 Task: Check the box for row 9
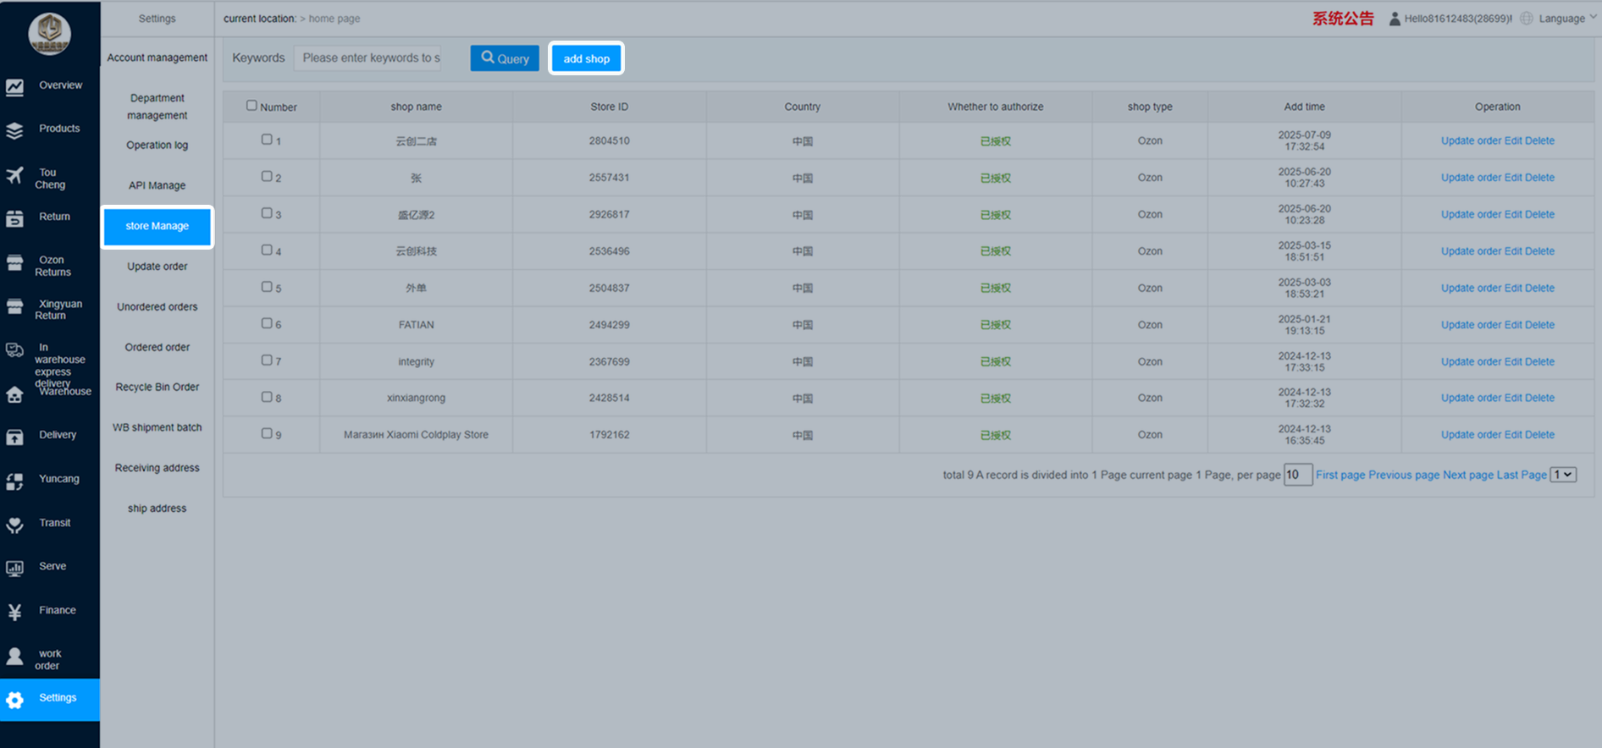[267, 433]
